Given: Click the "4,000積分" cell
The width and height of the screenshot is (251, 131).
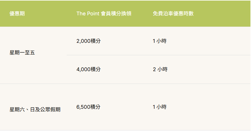Looking at the screenshot, I should click(88, 69).
